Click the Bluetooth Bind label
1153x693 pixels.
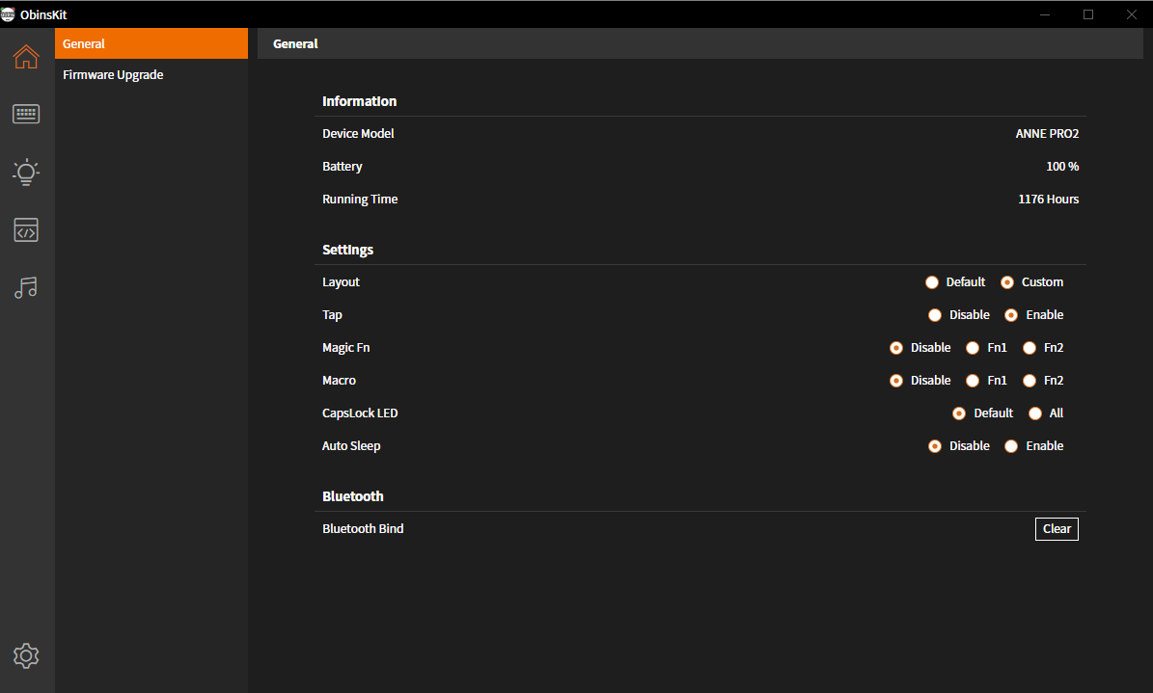[x=363, y=529]
